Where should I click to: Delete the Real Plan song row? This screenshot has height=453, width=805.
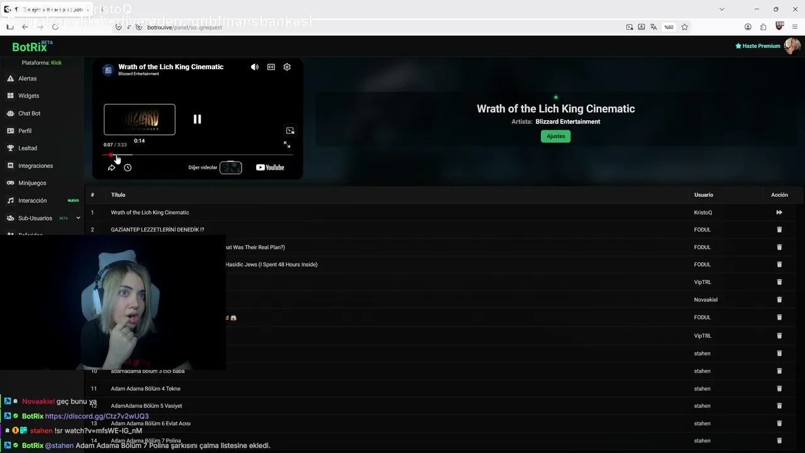pos(779,247)
